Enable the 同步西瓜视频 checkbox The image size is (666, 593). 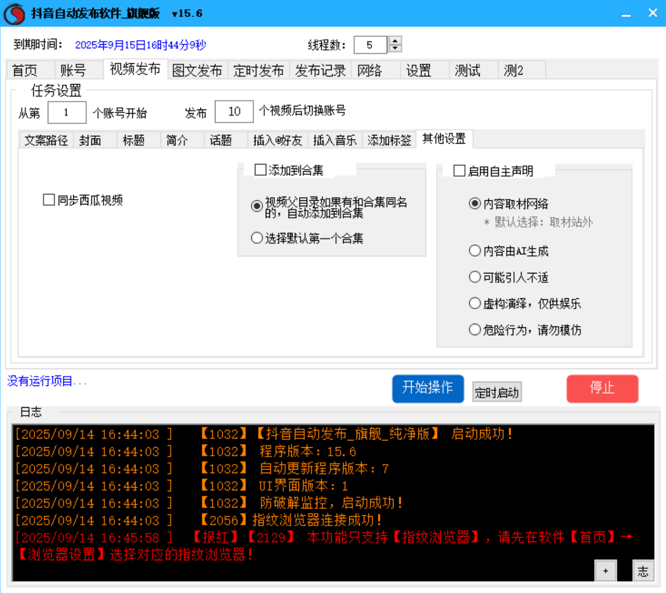point(49,199)
